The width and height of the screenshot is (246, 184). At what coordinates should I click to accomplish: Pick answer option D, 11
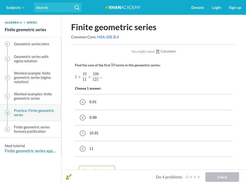coord(82,149)
